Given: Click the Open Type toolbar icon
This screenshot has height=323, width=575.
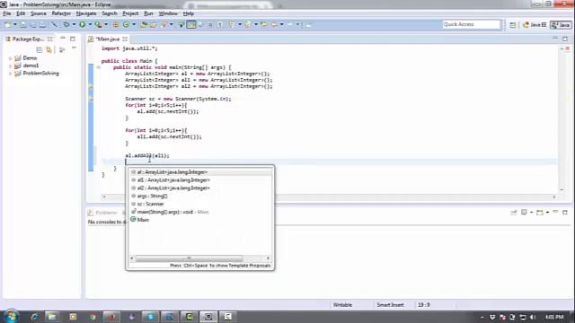Looking at the screenshot, I should [144, 24].
